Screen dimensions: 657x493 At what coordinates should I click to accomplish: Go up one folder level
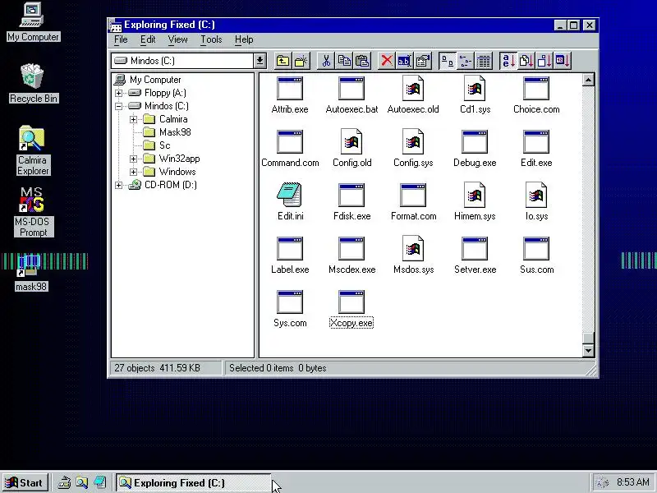(283, 61)
